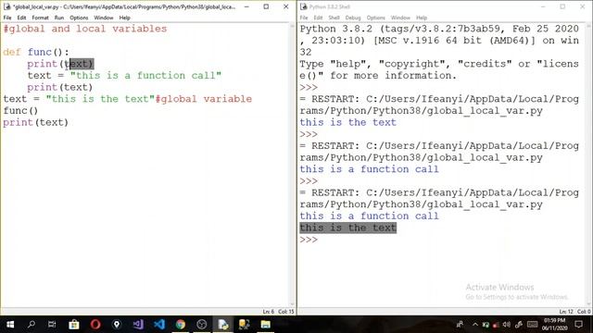Click the second indented print(text) line

pos(59,87)
